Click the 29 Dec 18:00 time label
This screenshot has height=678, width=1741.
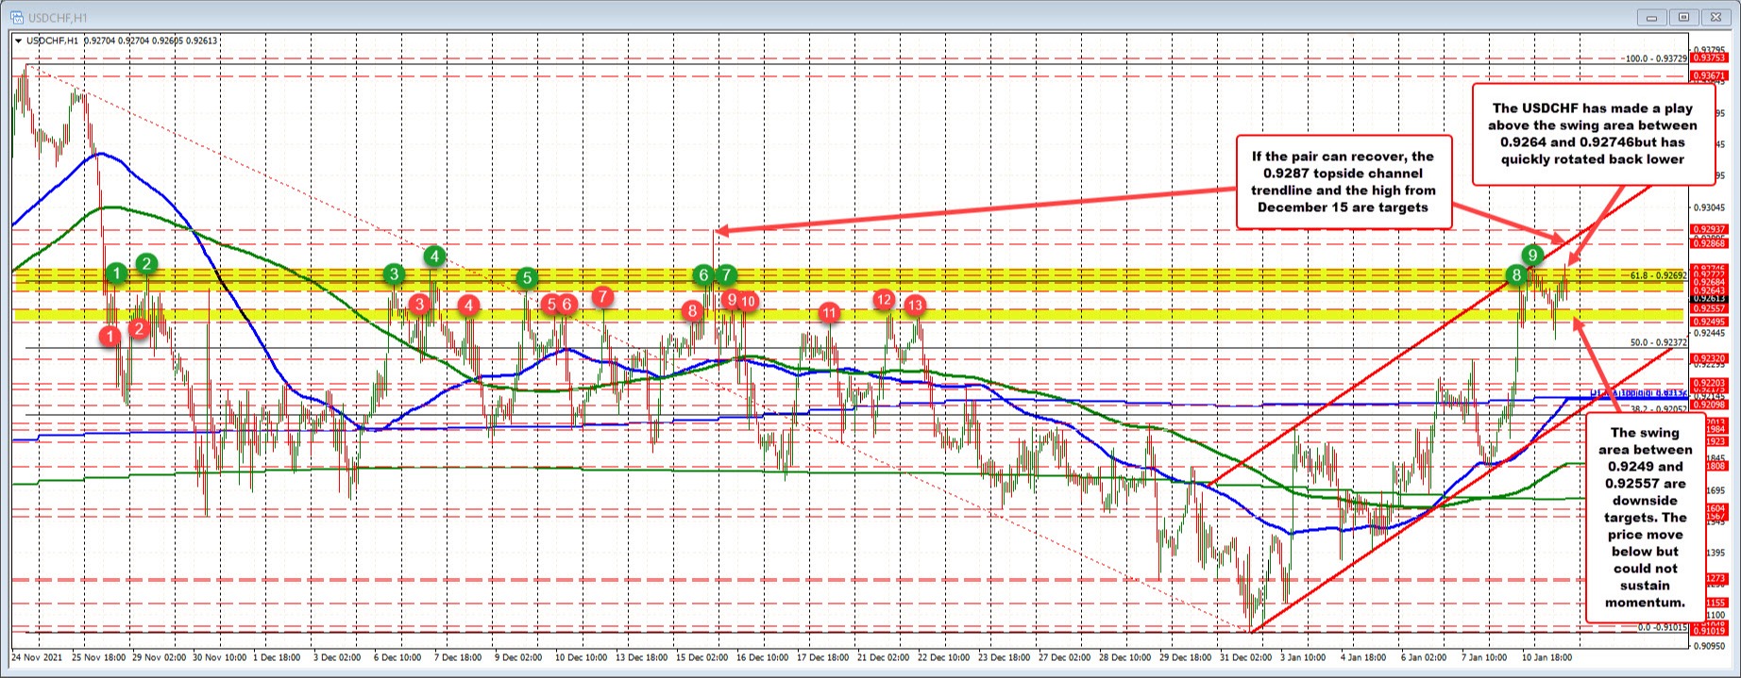[1186, 657]
